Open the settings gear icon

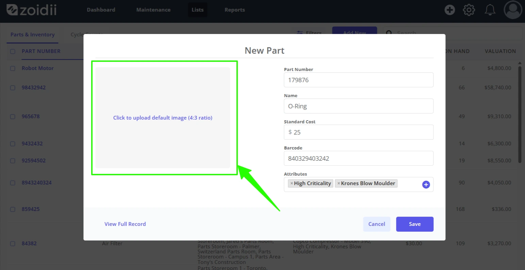pos(469,10)
